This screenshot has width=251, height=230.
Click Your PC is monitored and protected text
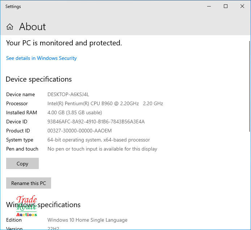click(64, 43)
